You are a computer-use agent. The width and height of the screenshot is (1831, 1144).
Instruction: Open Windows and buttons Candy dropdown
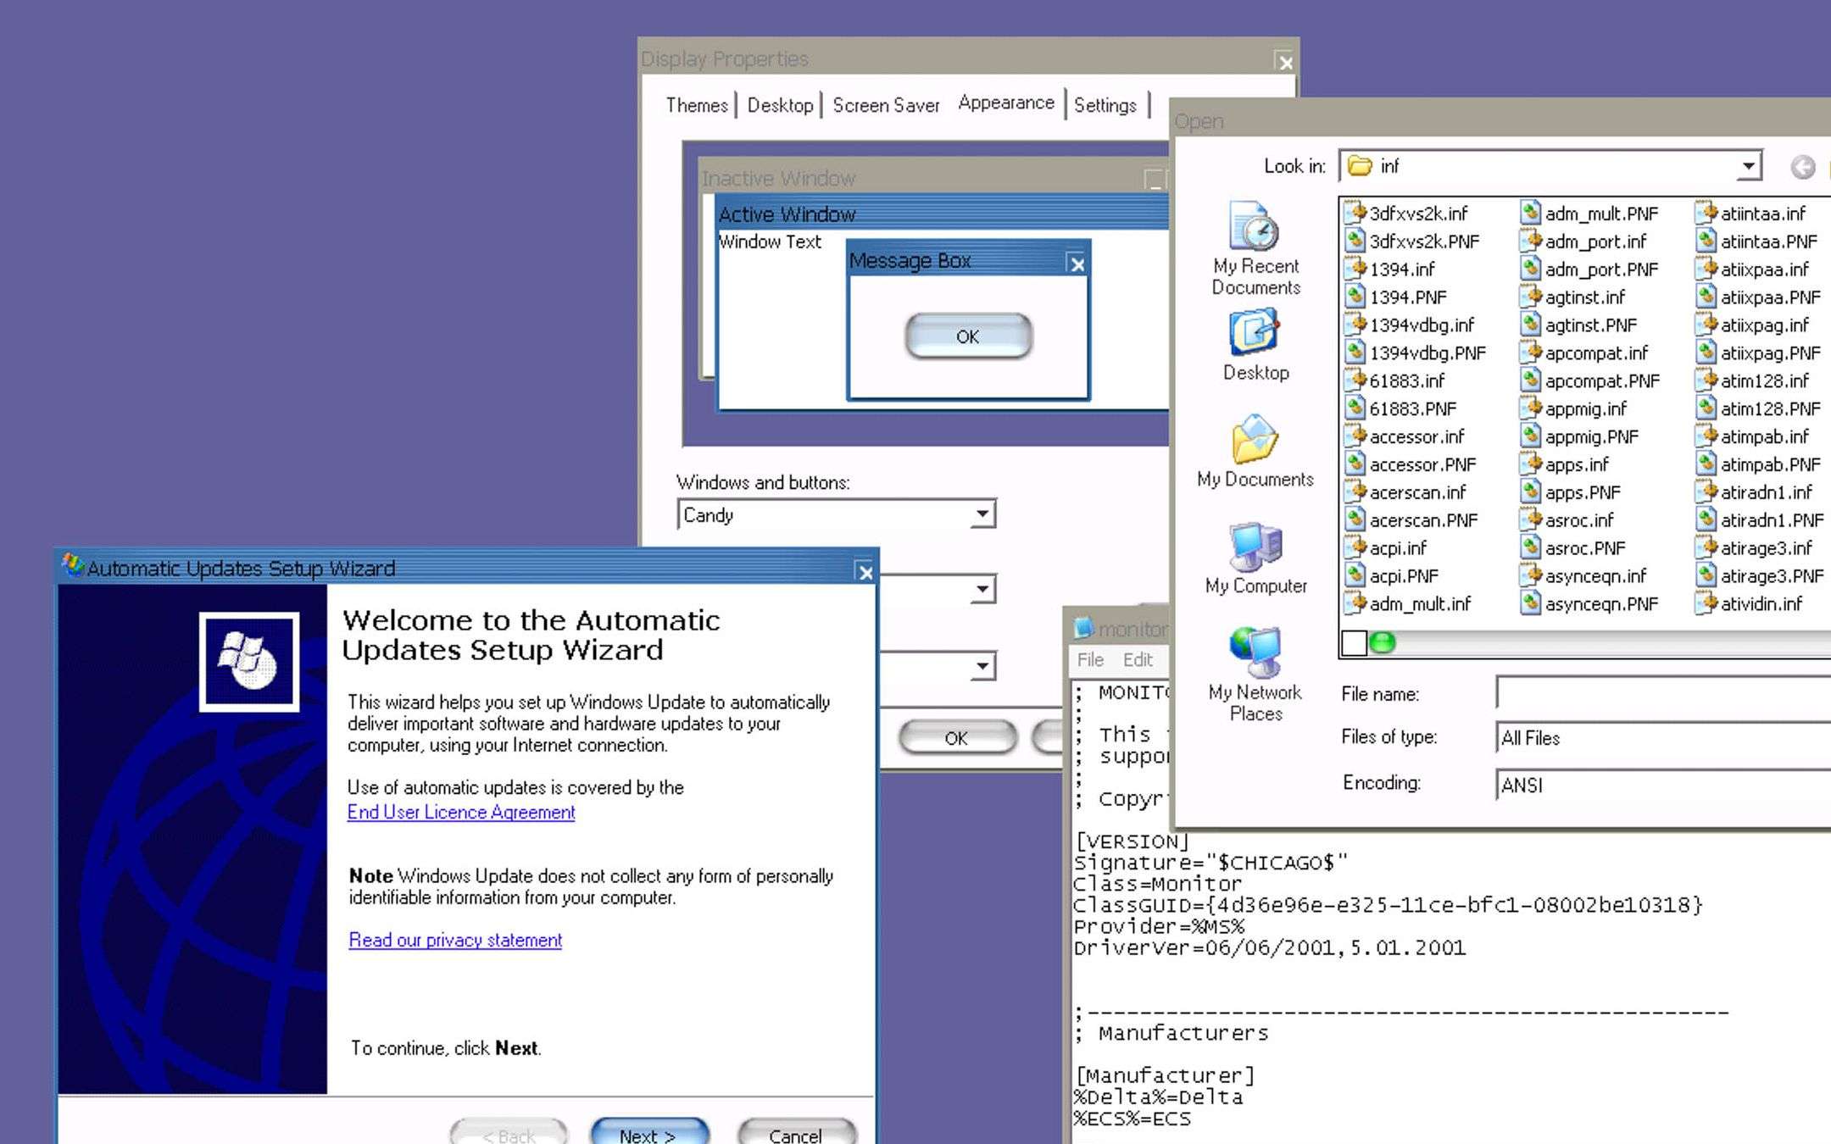[982, 514]
